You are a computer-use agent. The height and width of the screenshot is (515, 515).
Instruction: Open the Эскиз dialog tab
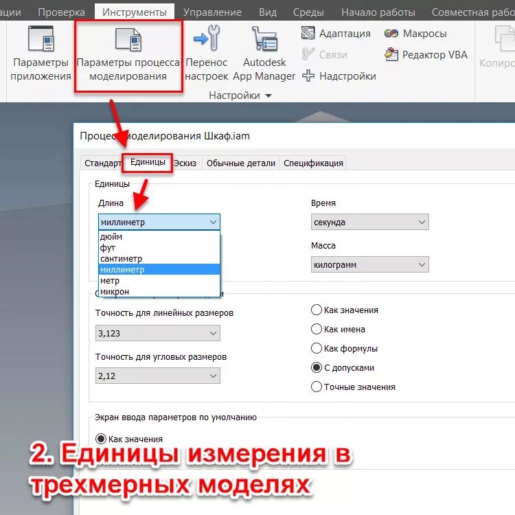pyautogui.click(x=185, y=163)
